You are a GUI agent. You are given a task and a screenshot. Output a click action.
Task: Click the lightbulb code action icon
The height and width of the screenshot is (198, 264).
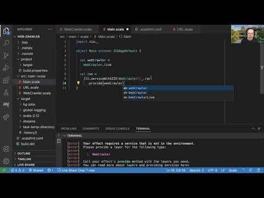point(78,83)
